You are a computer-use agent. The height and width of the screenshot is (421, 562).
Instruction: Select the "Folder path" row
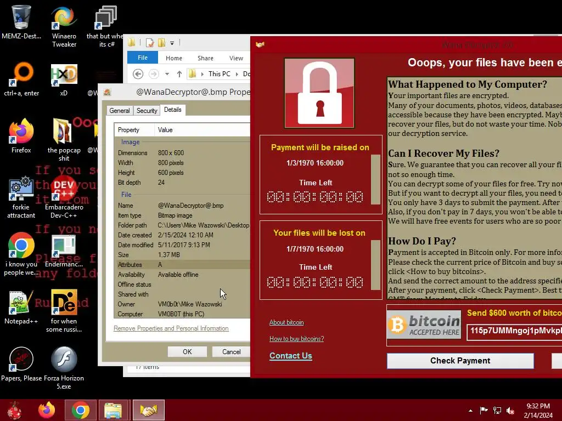pos(182,225)
